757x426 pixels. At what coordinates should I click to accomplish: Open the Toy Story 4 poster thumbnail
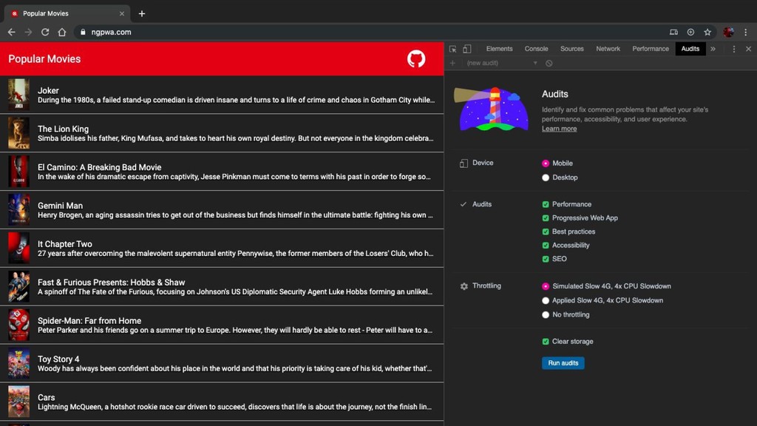pos(18,363)
